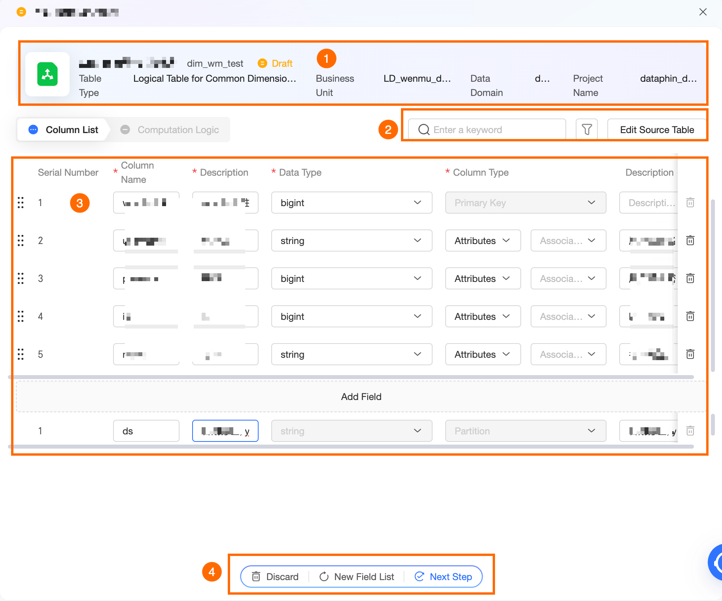Screen dimensions: 722x601
Task: Switch to the Computation Logic tab
Action: [x=170, y=130]
